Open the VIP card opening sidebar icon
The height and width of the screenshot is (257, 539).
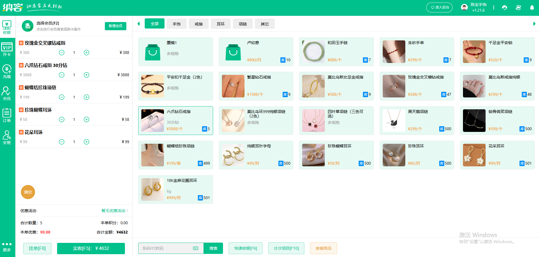click(7, 49)
